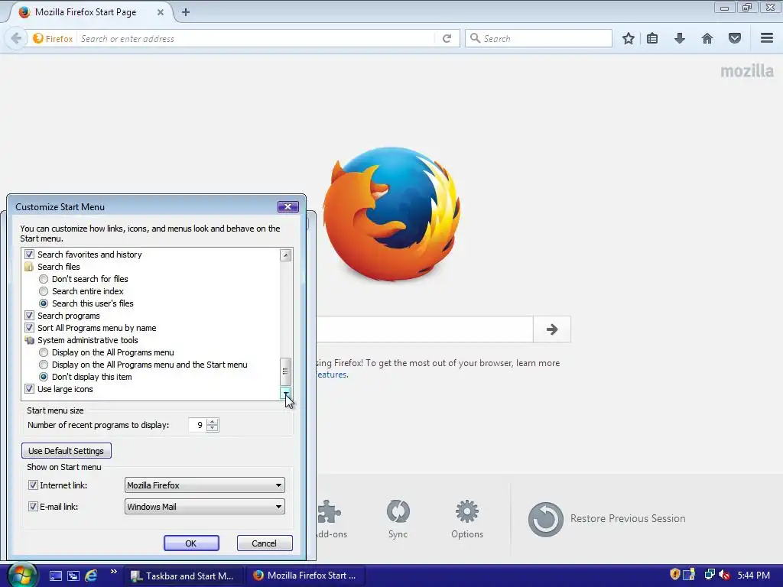This screenshot has height=587, width=783.
Task: Submit search with the arrow button
Action: pyautogui.click(x=552, y=329)
